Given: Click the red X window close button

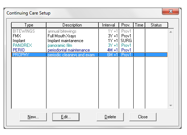Looking at the screenshot, I should (170, 11).
